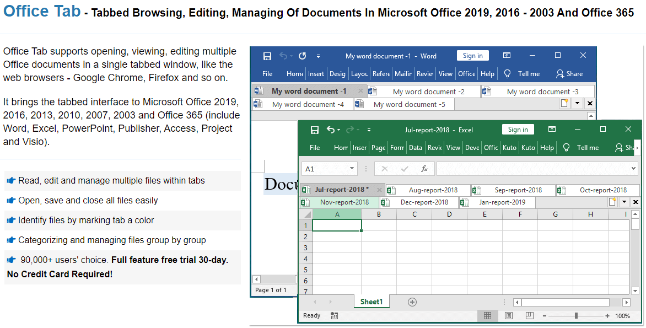Click the macro recording icon in status bar
Screen dimensions: 646x328
coord(335,315)
